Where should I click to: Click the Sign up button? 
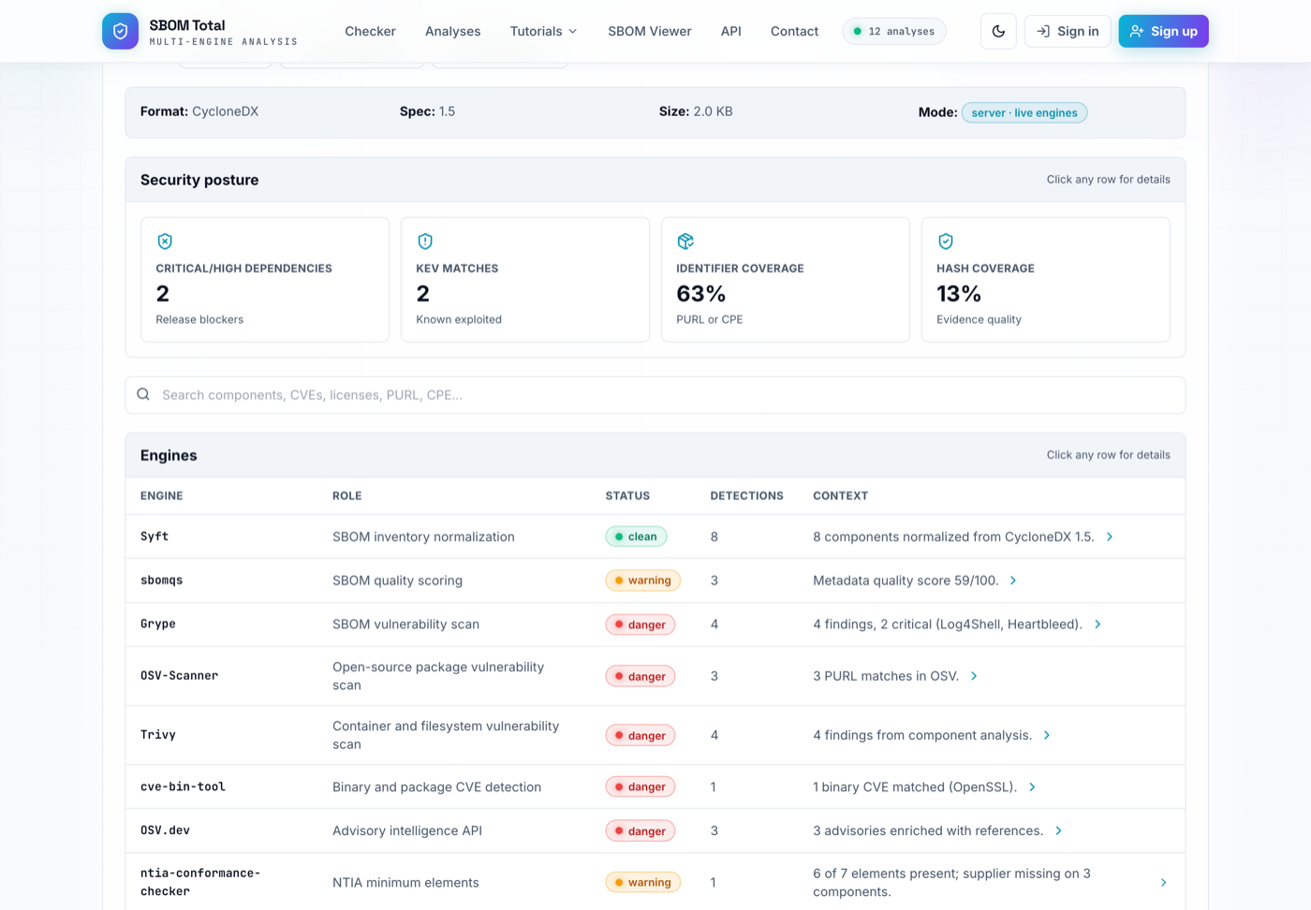pos(1163,31)
